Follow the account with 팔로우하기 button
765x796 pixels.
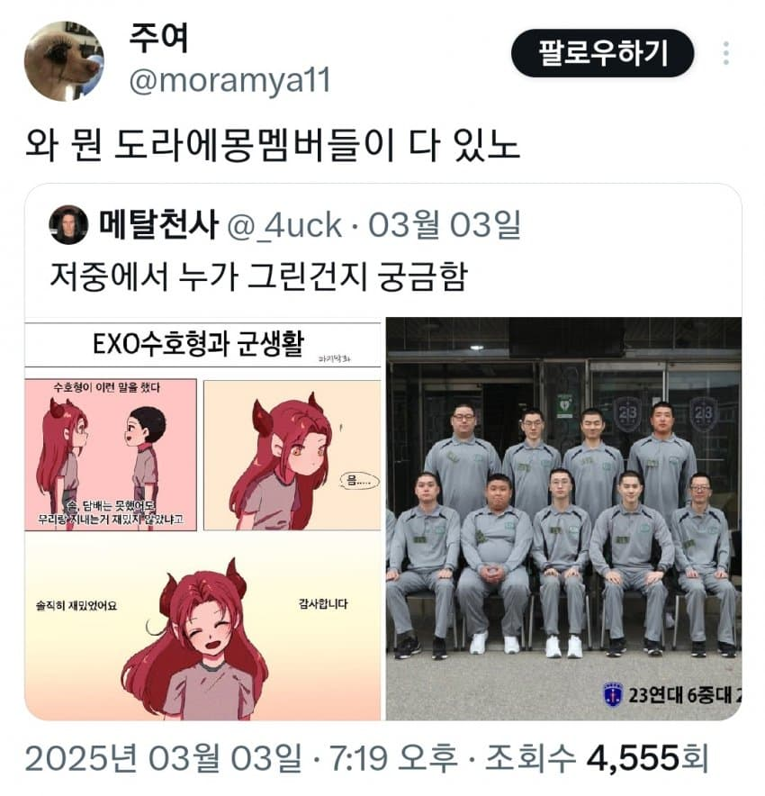point(602,53)
